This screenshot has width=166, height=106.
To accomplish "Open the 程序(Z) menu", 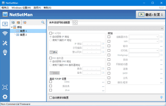I will pyautogui.click(x=5, y=8).
